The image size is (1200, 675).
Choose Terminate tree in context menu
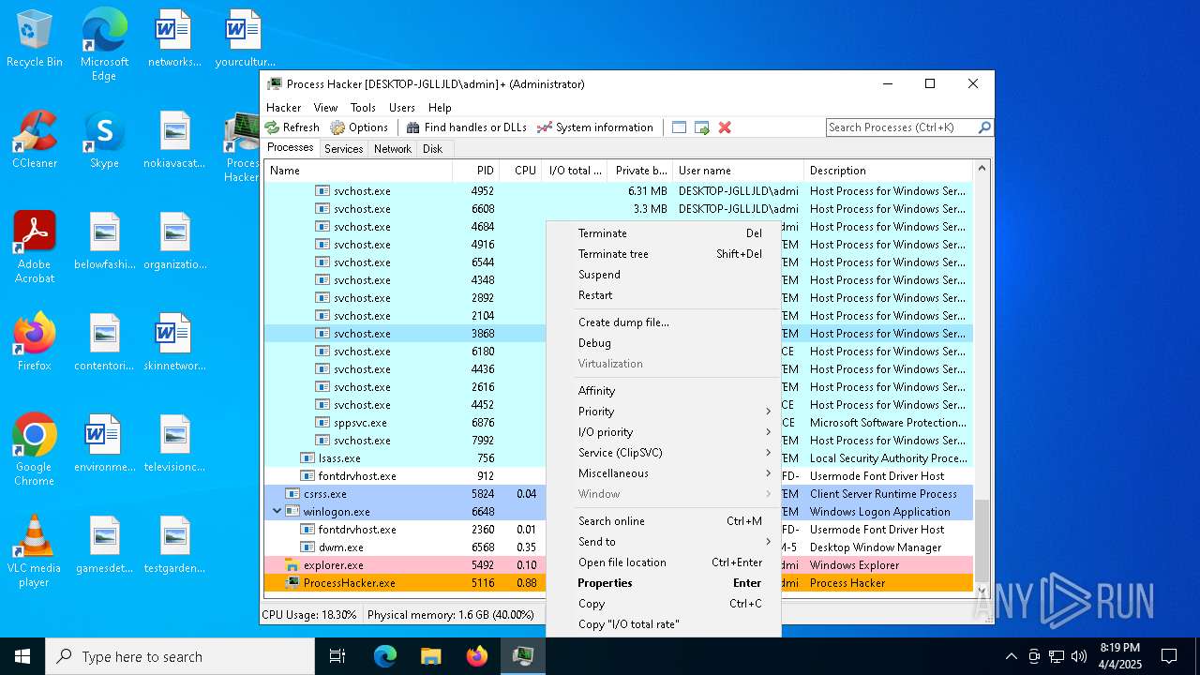pyautogui.click(x=664, y=254)
